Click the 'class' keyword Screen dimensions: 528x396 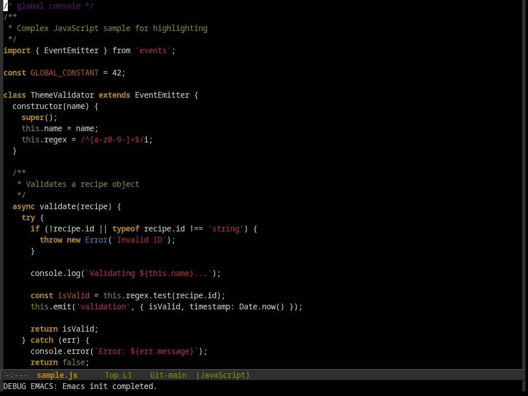(14, 95)
